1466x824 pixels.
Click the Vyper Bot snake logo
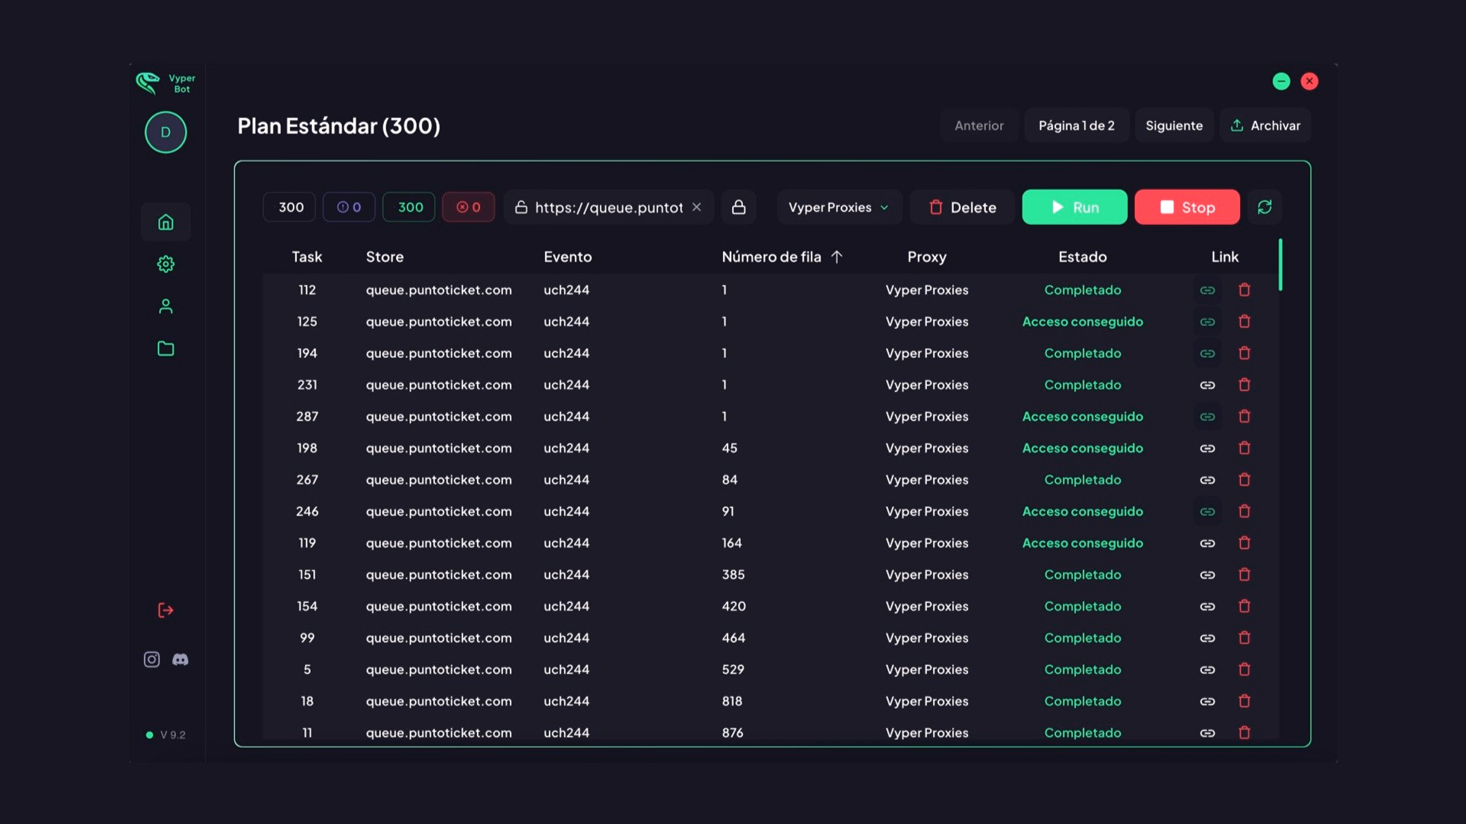click(148, 84)
